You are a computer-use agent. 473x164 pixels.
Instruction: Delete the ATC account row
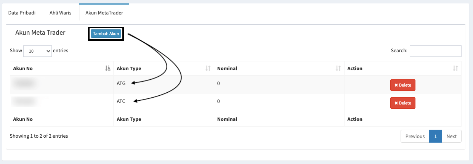402,103
